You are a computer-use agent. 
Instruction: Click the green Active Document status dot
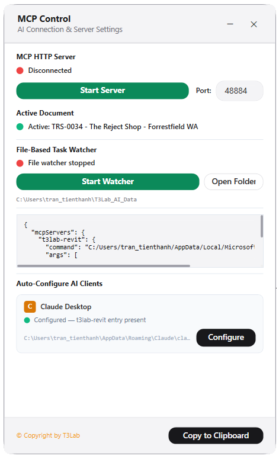(x=20, y=127)
